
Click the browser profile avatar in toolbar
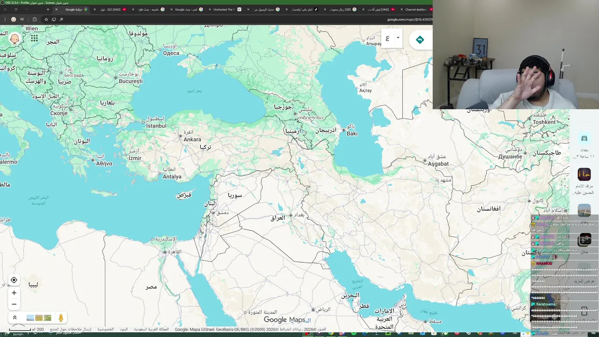point(14,19)
